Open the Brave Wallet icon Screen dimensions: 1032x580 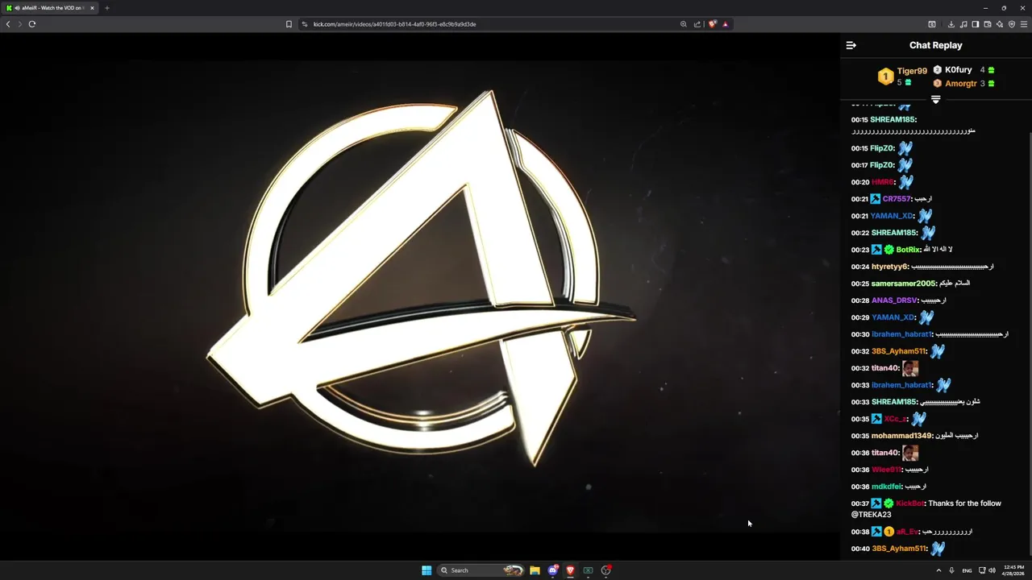(988, 24)
